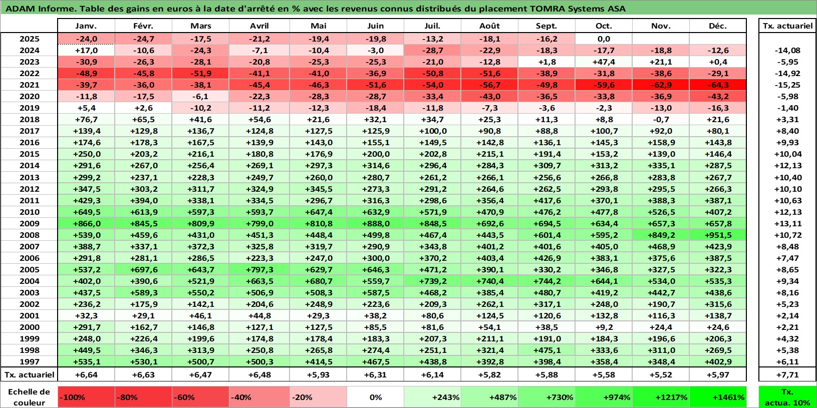Click the 2003 Févr. cell +589,3
The height and width of the screenshot is (408, 817).
point(143,292)
